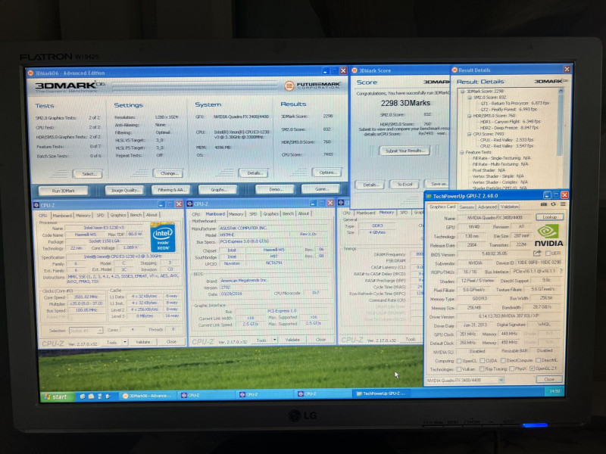Click the Filtering & AA button in 3DMark06

(171, 190)
